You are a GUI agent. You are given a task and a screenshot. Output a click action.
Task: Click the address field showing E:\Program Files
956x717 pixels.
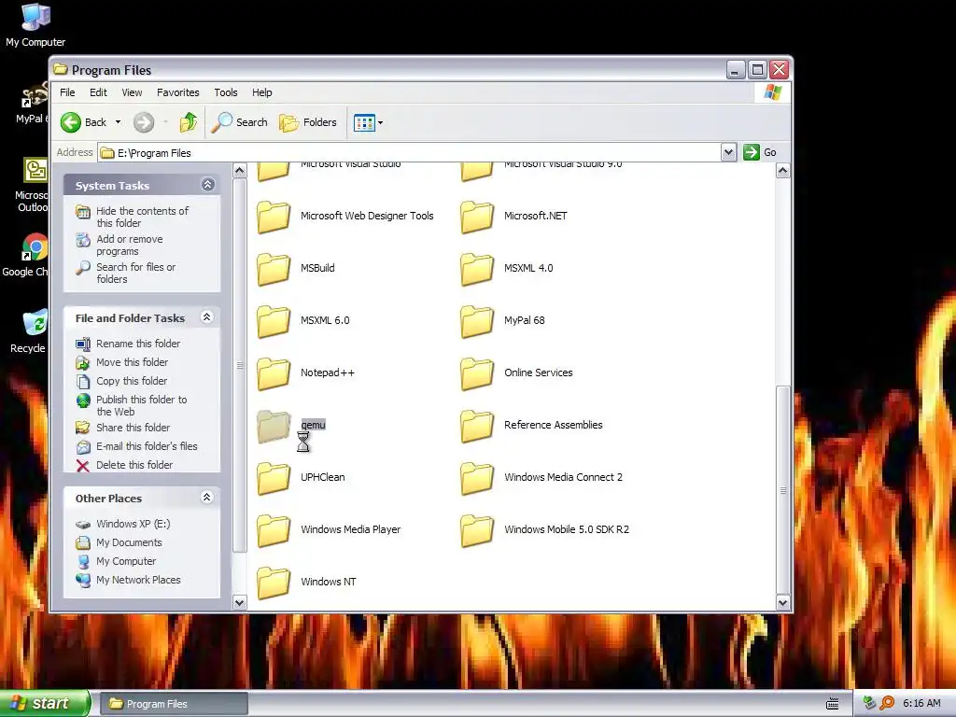409,153
